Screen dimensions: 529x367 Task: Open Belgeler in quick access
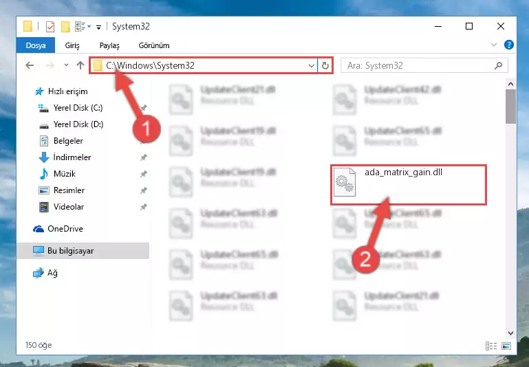click(x=68, y=141)
